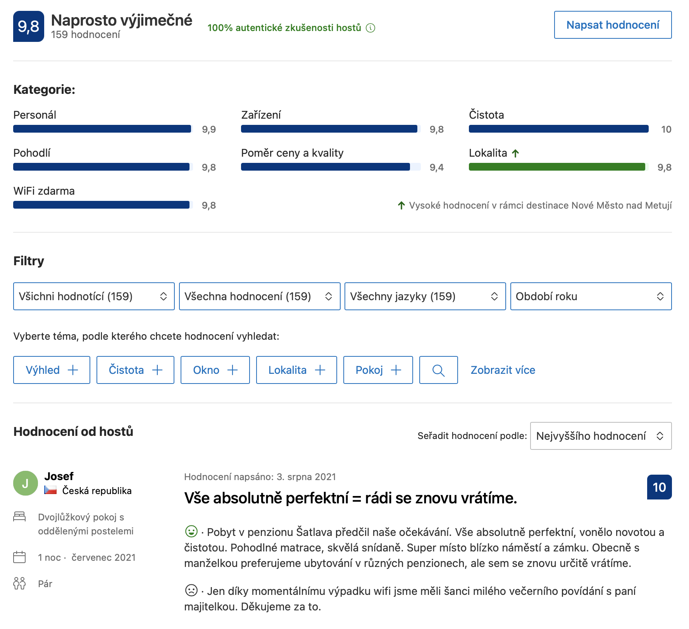Click the sad face icon in review
This screenshot has height=629, width=689.
[191, 591]
